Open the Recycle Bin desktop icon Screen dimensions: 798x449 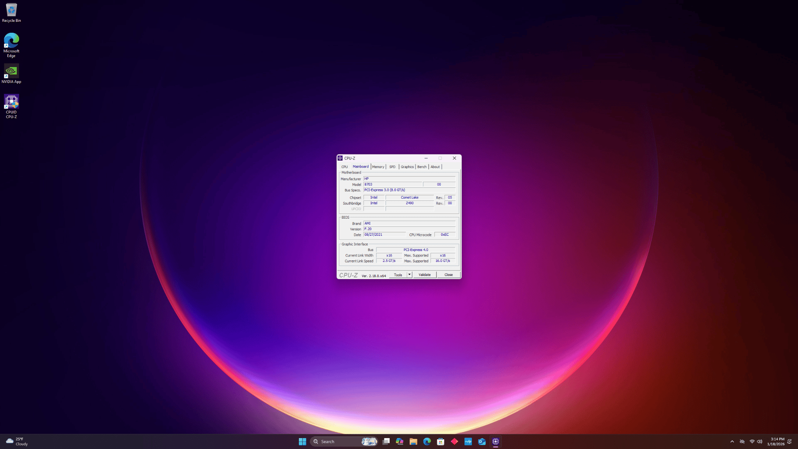pos(11,12)
